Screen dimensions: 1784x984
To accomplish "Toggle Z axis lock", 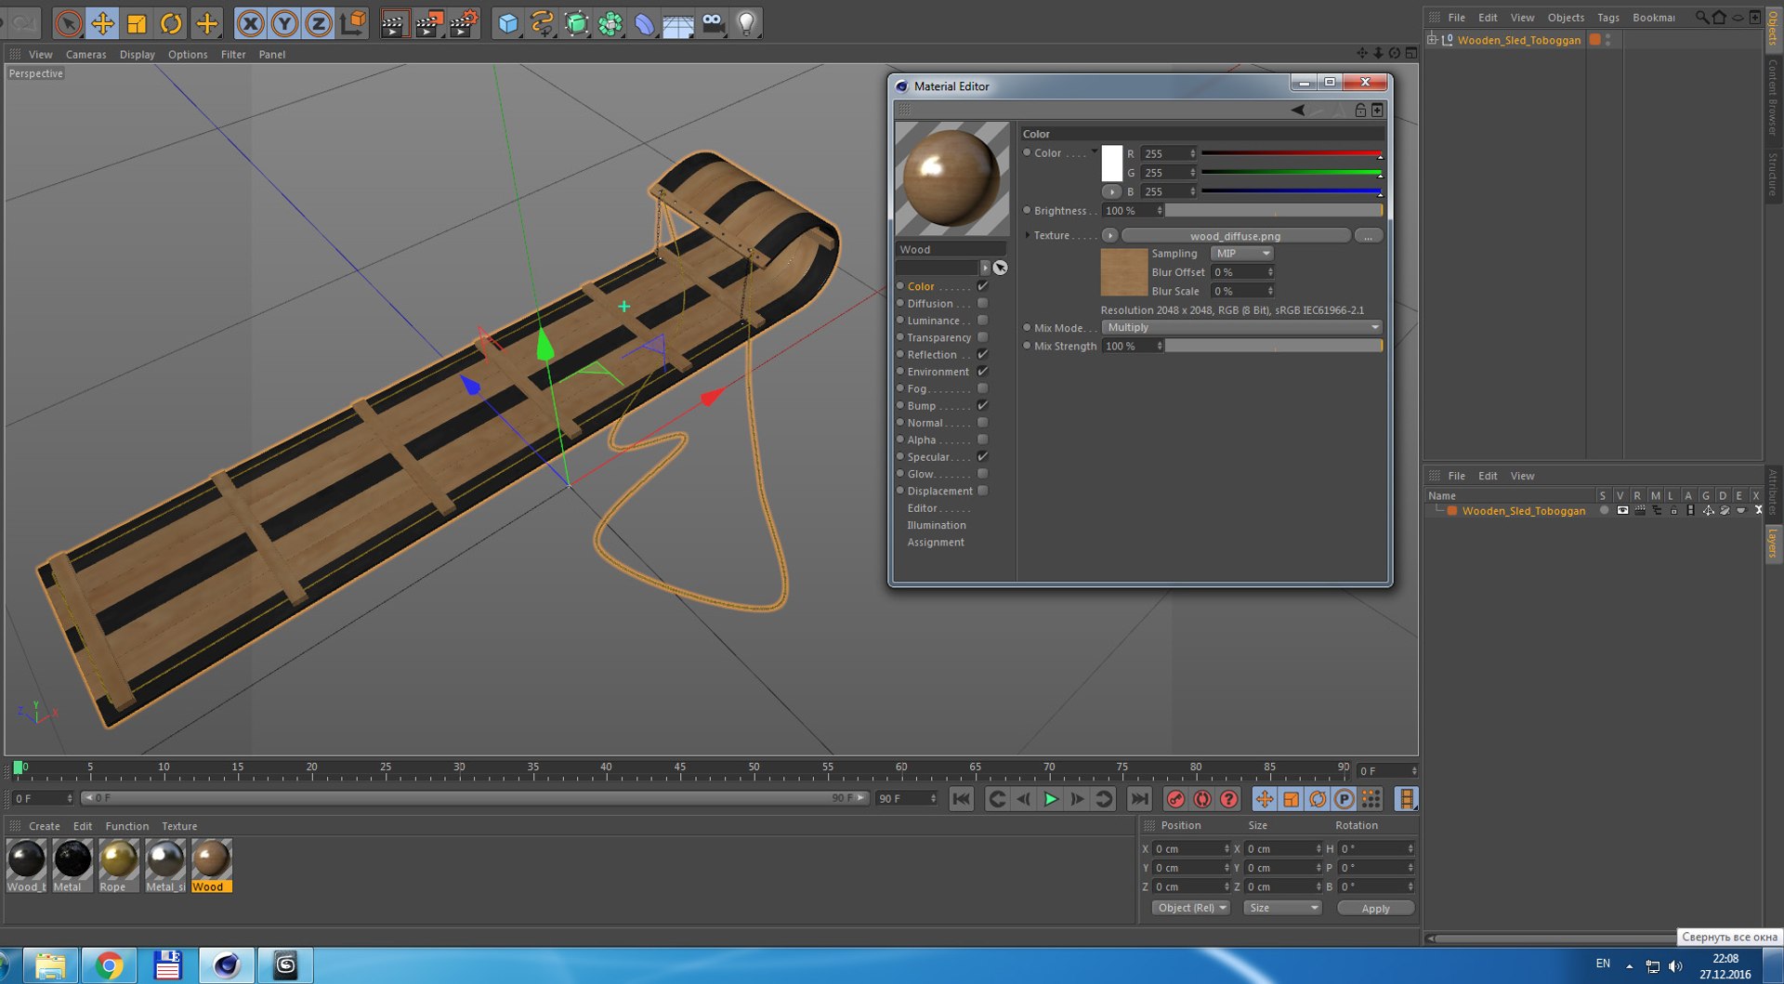I will pyautogui.click(x=318, y=23).
